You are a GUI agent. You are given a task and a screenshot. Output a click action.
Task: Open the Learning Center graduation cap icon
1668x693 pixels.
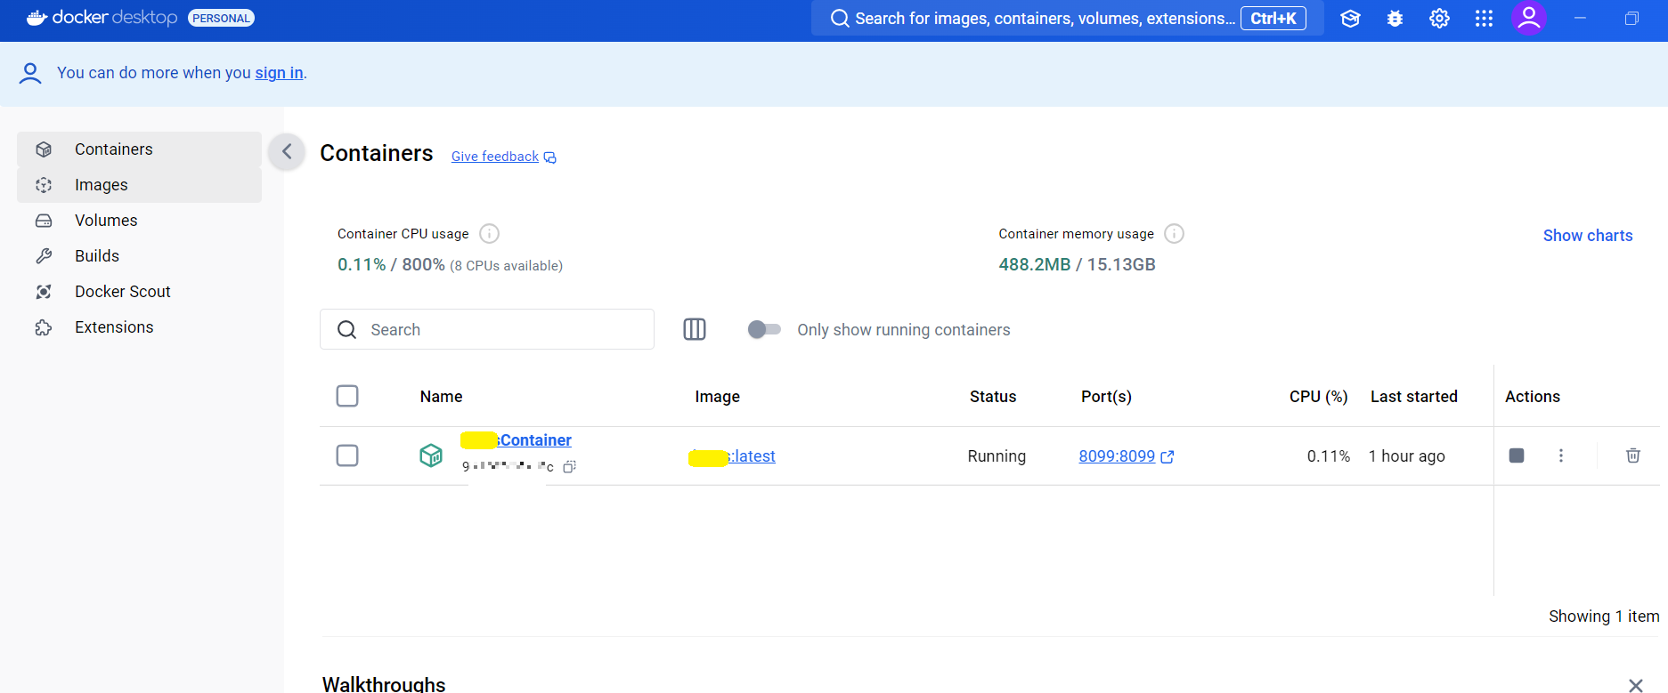[x=1350, y=19]
